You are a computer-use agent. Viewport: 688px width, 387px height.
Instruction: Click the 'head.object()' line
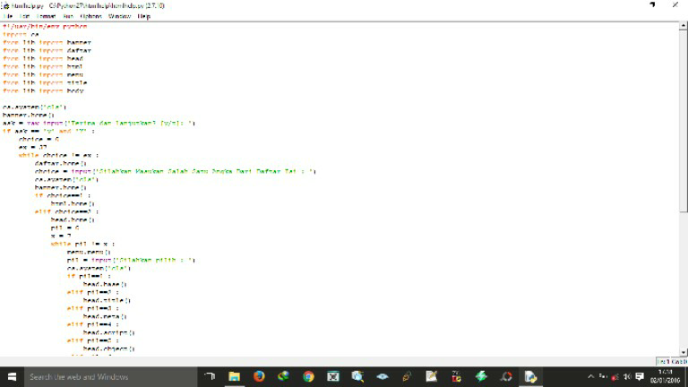pos(108,348)
